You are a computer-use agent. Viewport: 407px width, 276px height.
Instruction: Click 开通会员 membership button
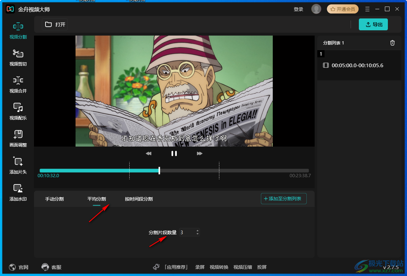tap(343, 9)
